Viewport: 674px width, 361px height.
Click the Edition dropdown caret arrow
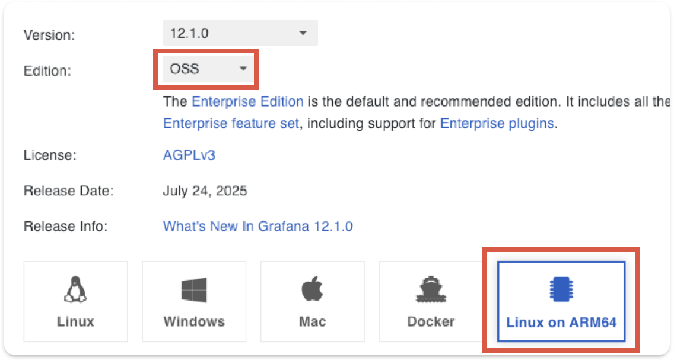click(x=243, y=69)
